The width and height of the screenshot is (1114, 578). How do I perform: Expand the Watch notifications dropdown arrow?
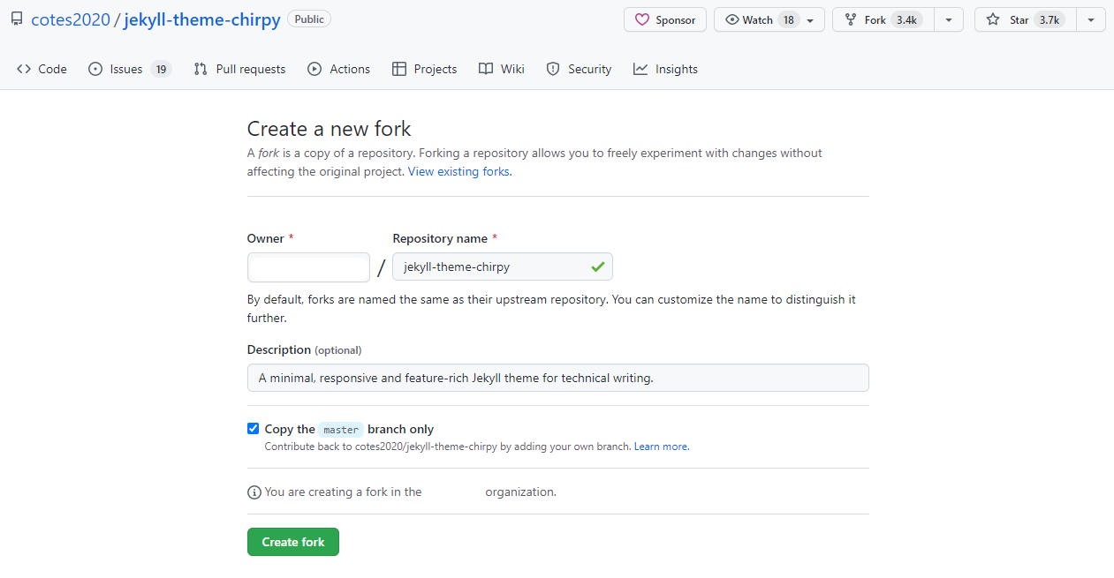click(810, 20)
